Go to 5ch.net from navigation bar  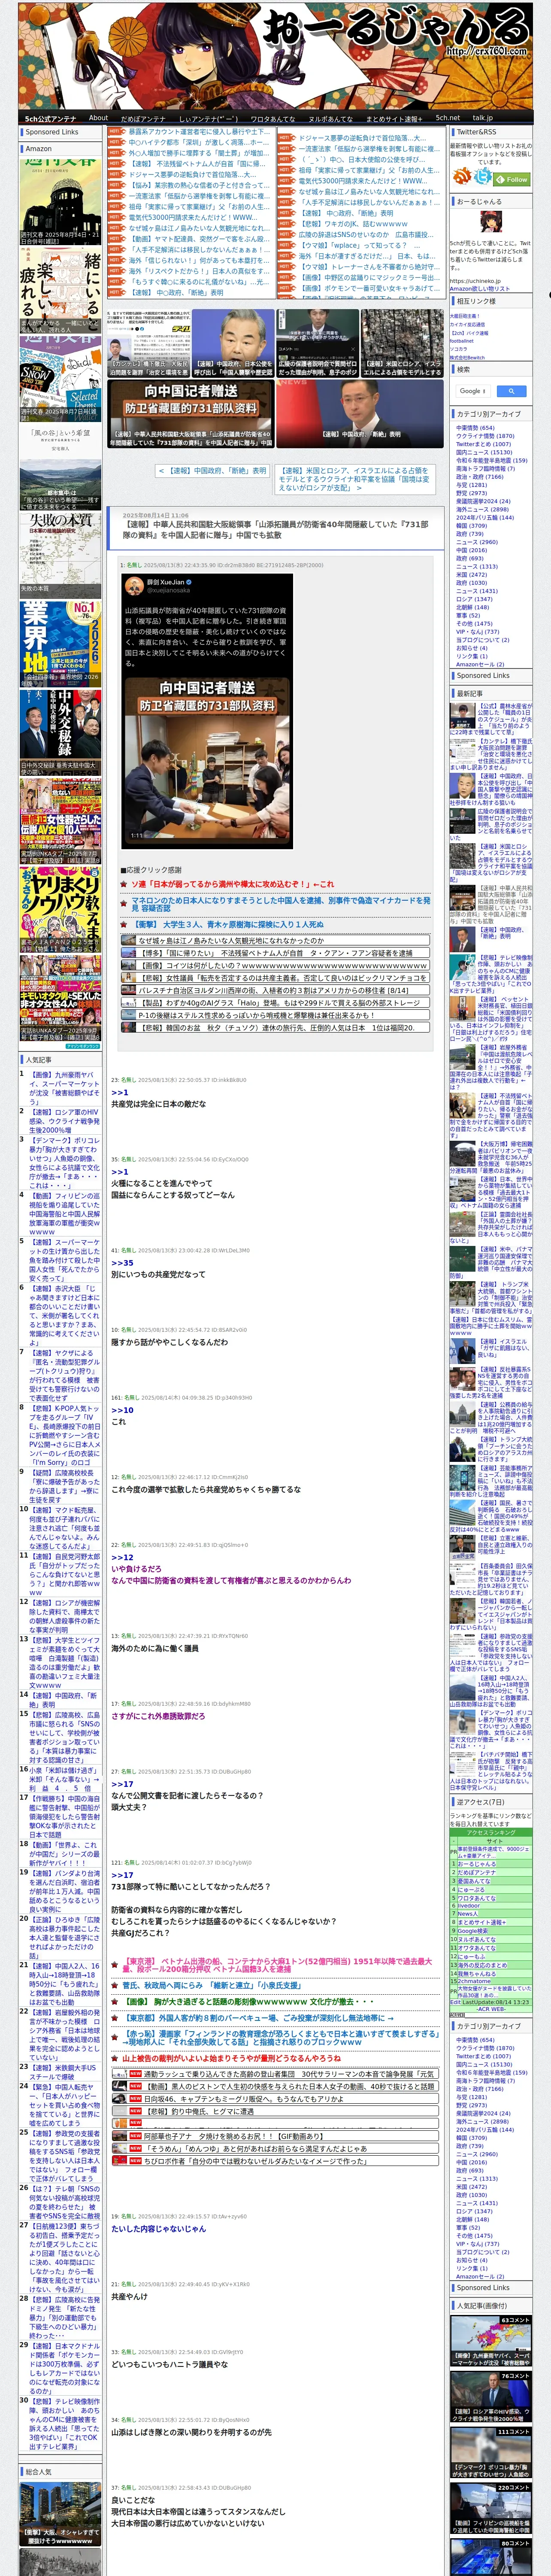coord(448,118)
